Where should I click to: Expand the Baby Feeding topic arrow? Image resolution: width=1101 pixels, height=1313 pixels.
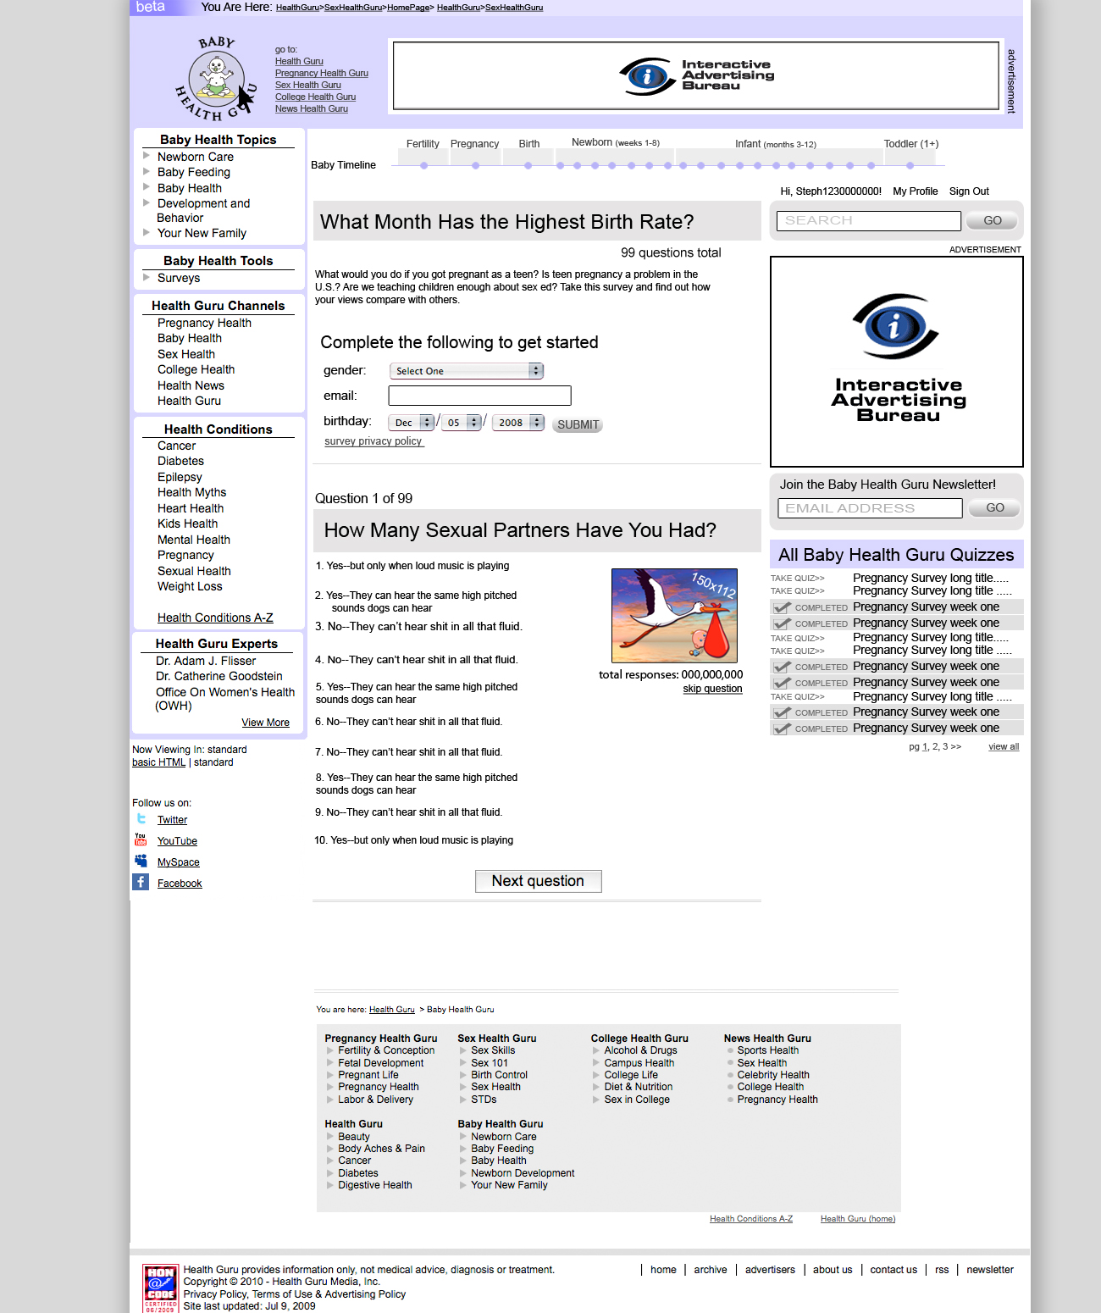click(147, 171)
